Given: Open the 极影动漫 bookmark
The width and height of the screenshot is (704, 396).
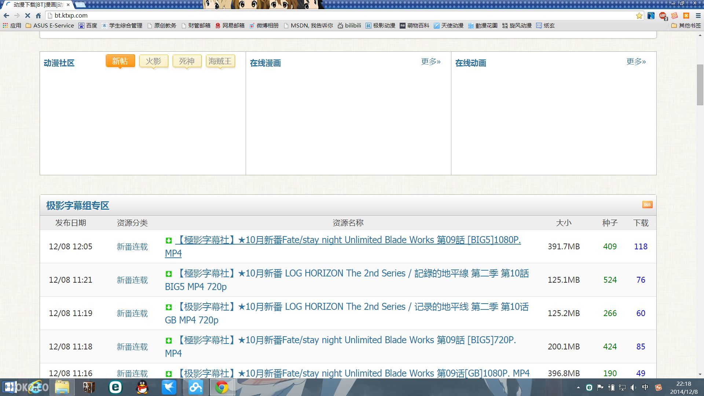Looking at the screenshot, I should 381,25.
